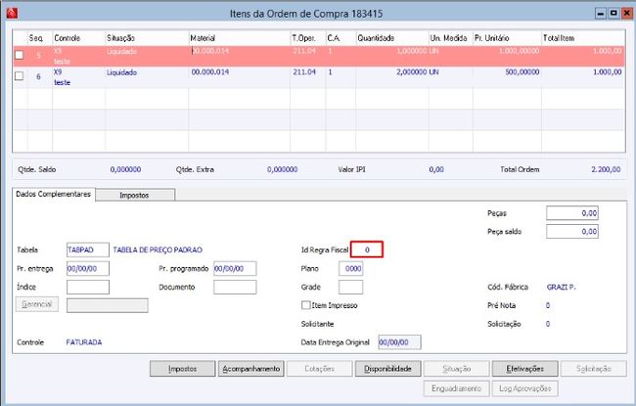Click the Peça saldo value field
The height and width of the screenshot is (406, 636).
click(x=572, y=232)
